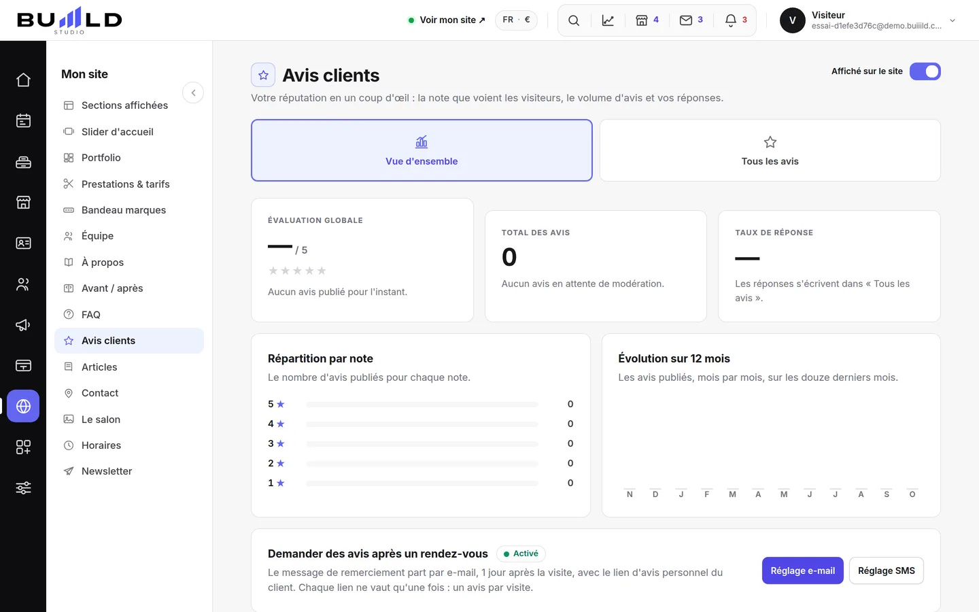Open Newsletter in sidebar
Viewport: 979px width, 612px height.
coord(129,471)
